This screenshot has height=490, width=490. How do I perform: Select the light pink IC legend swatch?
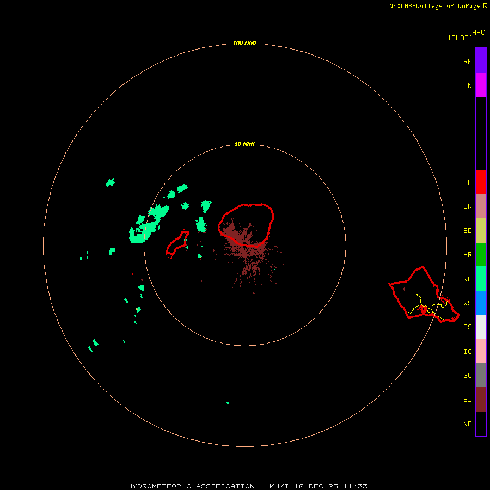(x=481, y=351)
